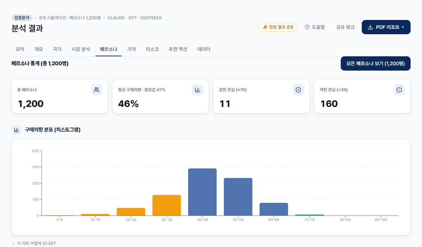Viewport: 422px width, 247px height.
Task: Open the 국가 tab
Action: click(57, 49)
